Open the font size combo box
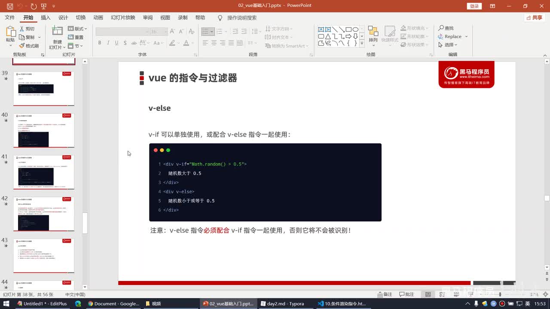The image size is (550, 309). click(x=159, y=32)
